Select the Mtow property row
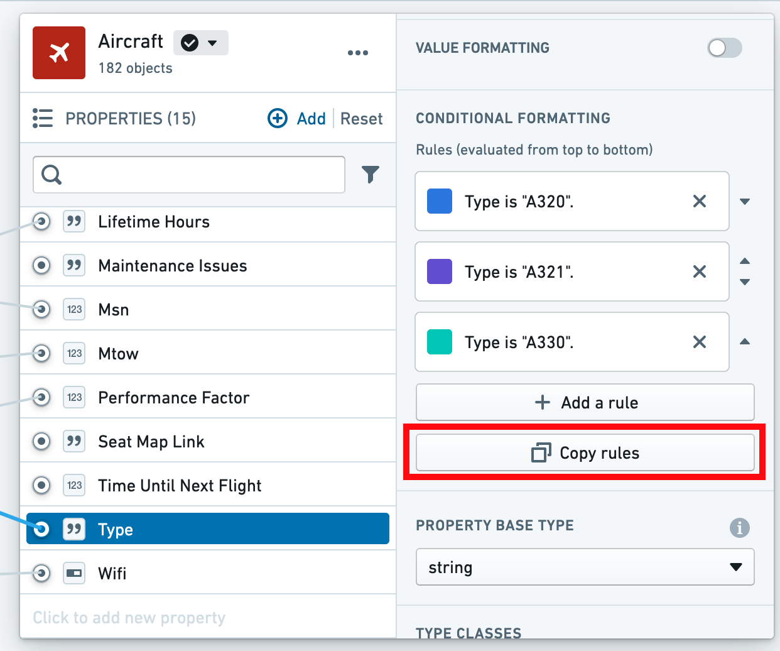The width and height of the screenshot is (780, 651). [208, 353]
